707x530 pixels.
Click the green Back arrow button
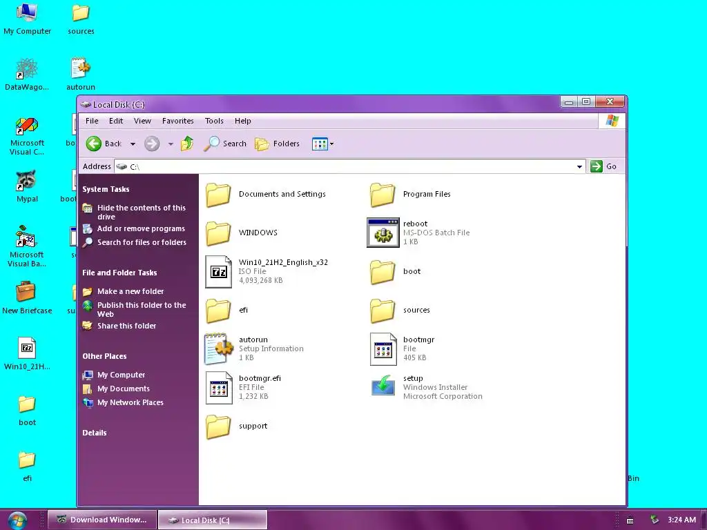click(94, 144)
